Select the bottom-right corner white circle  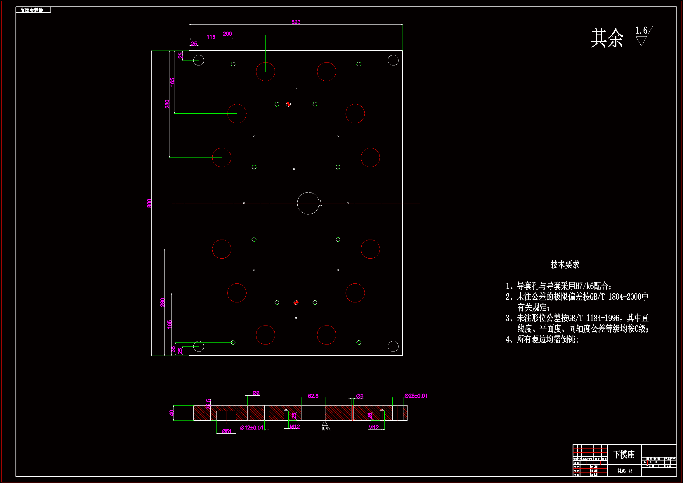[393, 347]
